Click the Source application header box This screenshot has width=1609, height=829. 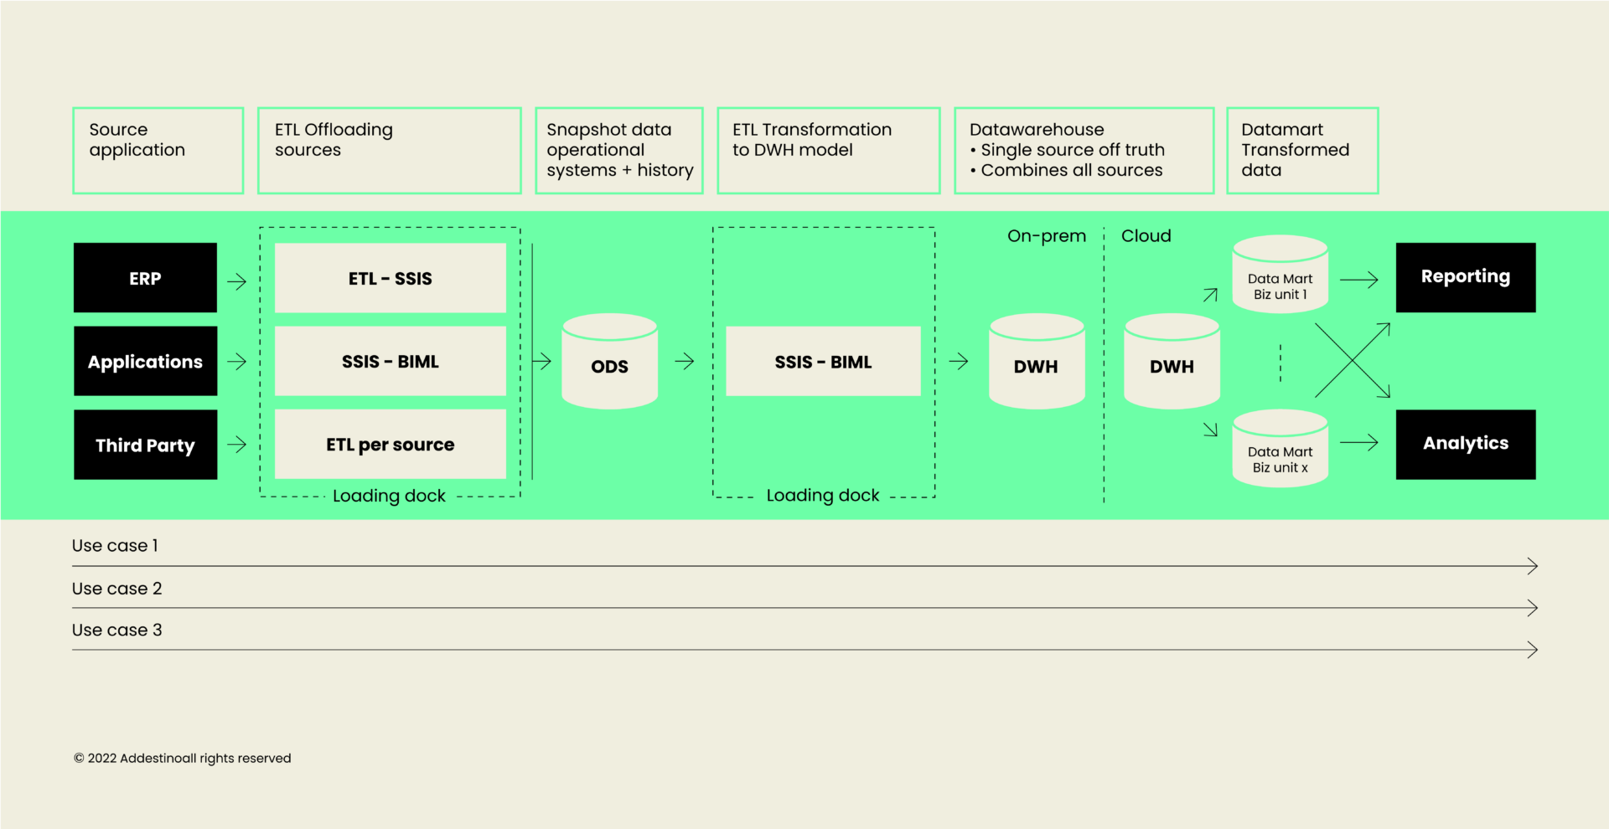pyautogui.click(x=158, y=151)
